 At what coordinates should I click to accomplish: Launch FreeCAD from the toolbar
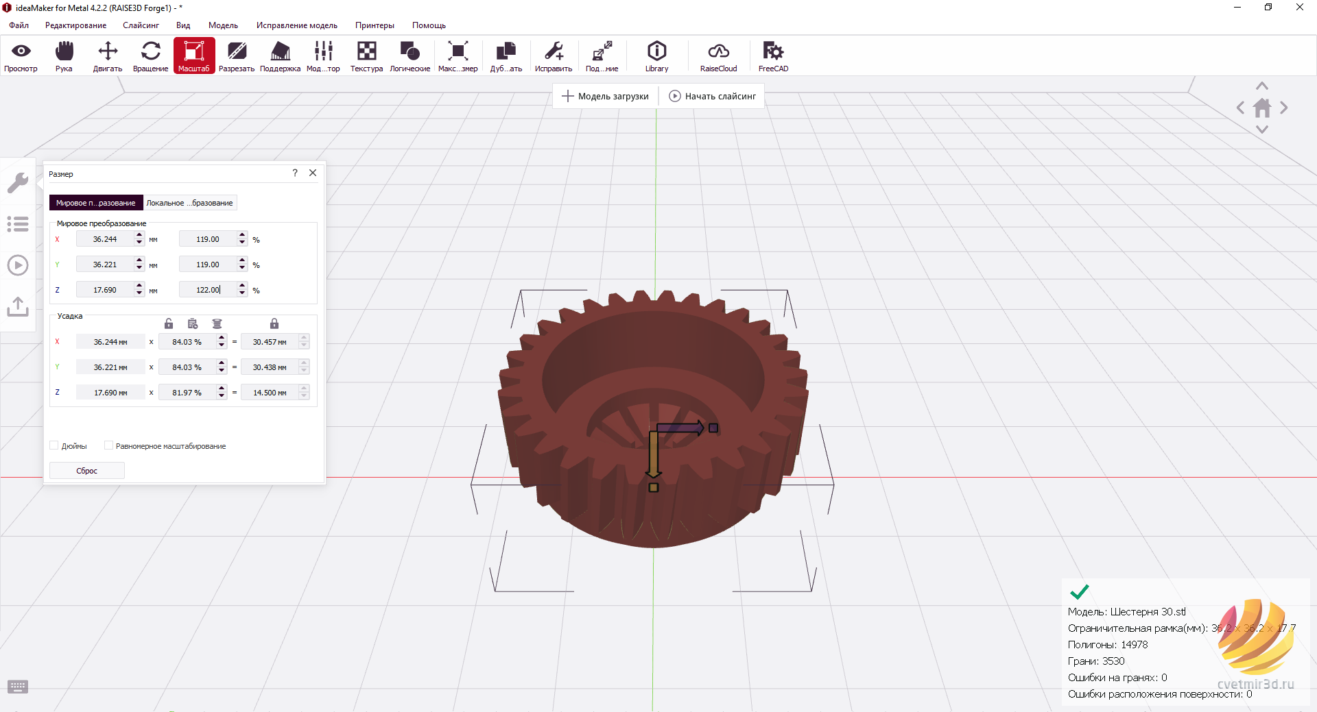[x=773, y=56]
